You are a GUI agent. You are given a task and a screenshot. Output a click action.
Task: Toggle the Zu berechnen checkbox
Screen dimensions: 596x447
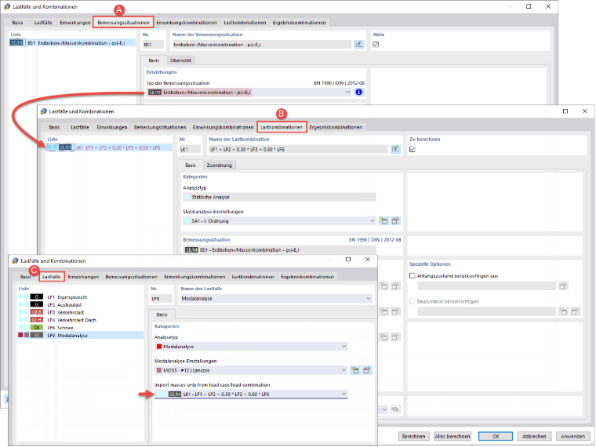412,149
